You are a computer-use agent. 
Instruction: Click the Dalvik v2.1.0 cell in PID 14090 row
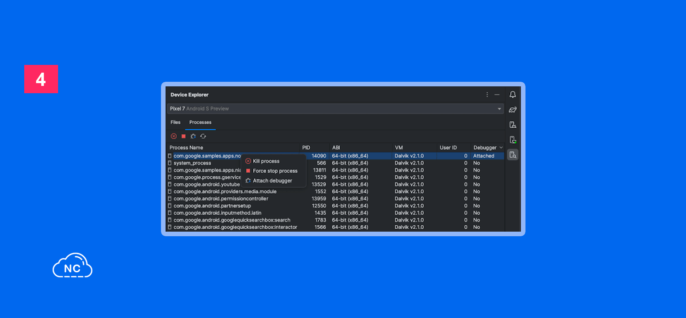409,156
